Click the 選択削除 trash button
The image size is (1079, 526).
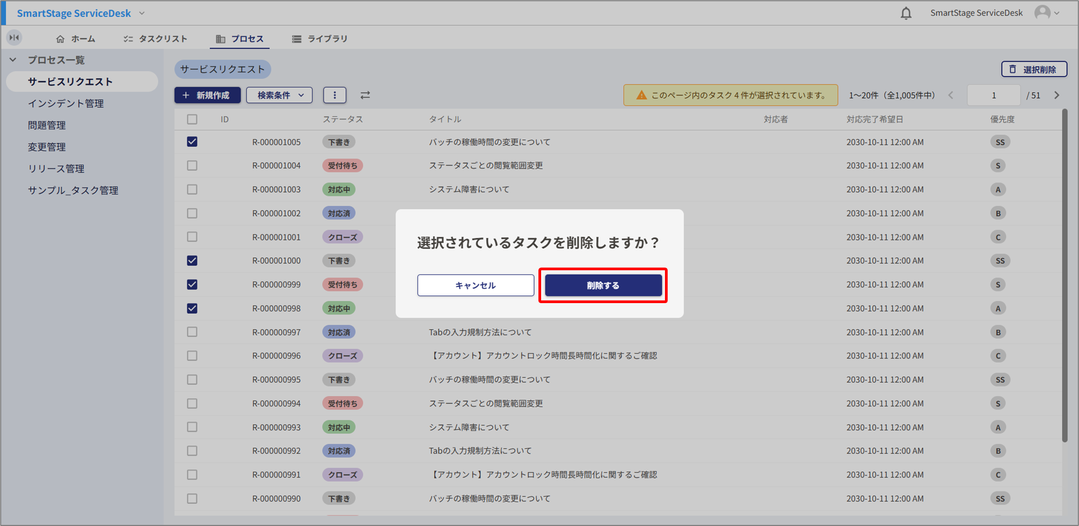coord(1034,69)
